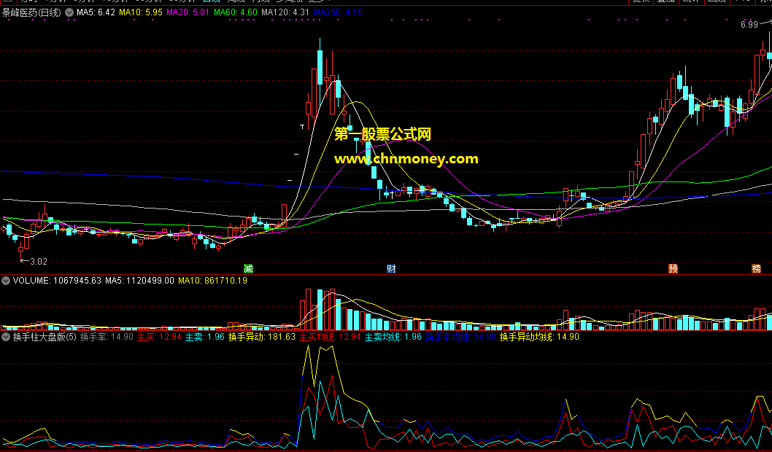This screenshot has width=772, height=452.
Task: Click the 6.99 high price marker
Action: 749,25
